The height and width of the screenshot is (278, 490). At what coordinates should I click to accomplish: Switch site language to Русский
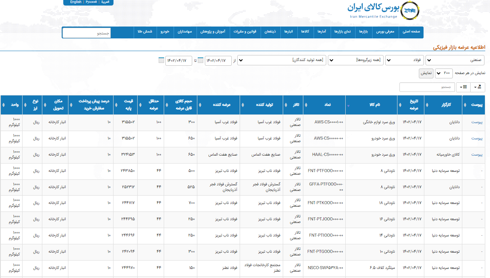[91, 2]
